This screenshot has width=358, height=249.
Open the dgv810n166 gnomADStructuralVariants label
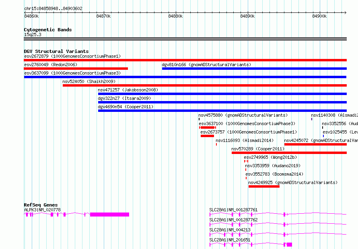tap(206, 65)
